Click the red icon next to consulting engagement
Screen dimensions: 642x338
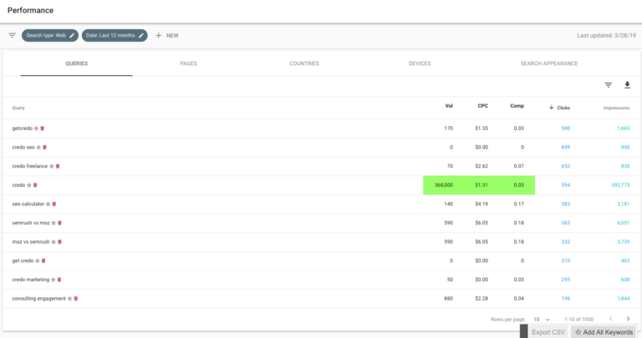point(76,299)
